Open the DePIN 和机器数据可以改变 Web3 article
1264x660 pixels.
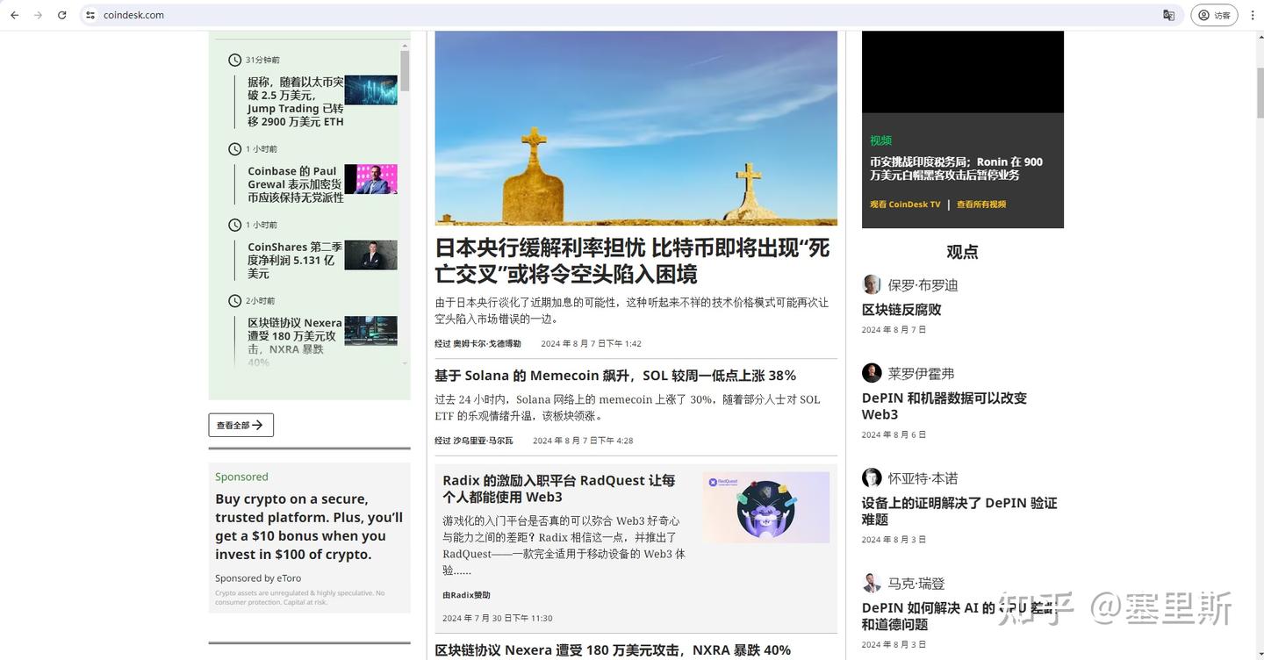pyautogui.click(x=944, y=405)
